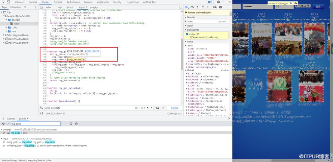The width and height of the screenshot is (333, 162).
Task: Refresh the search results
Action: [x=71, y=123]
